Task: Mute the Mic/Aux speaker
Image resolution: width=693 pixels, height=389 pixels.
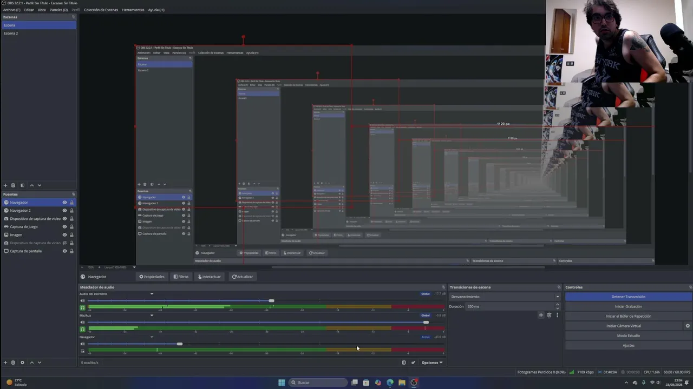Action: 83,322
